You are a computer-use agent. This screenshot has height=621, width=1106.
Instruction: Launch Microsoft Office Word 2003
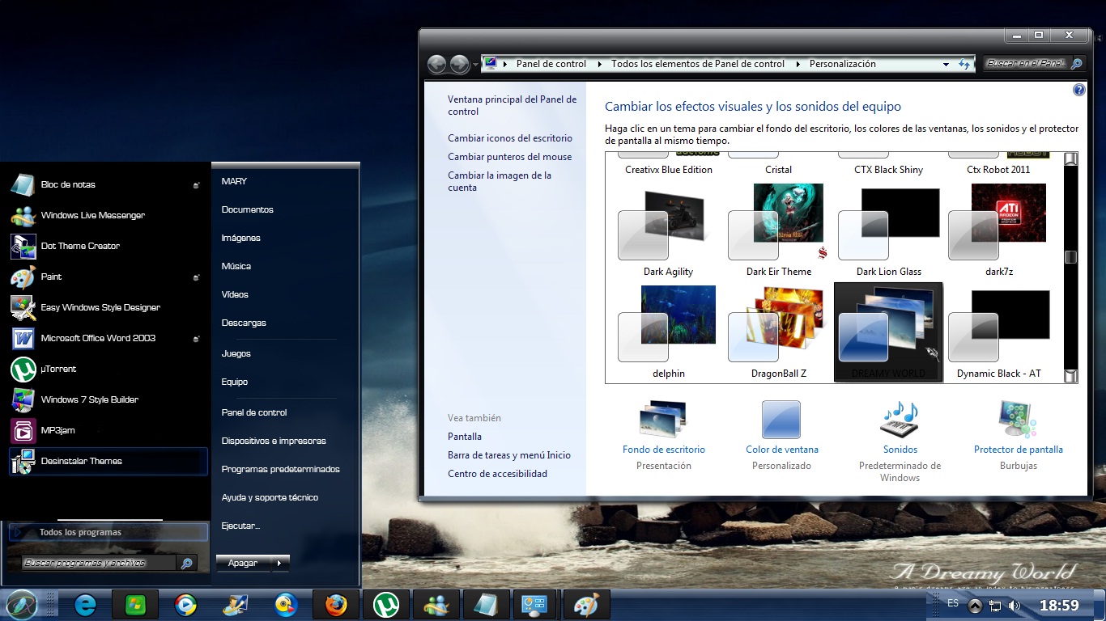(108, 338)
